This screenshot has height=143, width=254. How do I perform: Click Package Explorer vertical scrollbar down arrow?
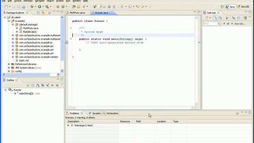pyautogui.click(x=62, y=71)
